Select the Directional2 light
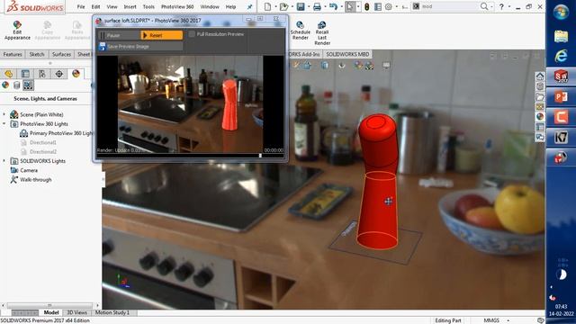576x324 pixels. 39,152
